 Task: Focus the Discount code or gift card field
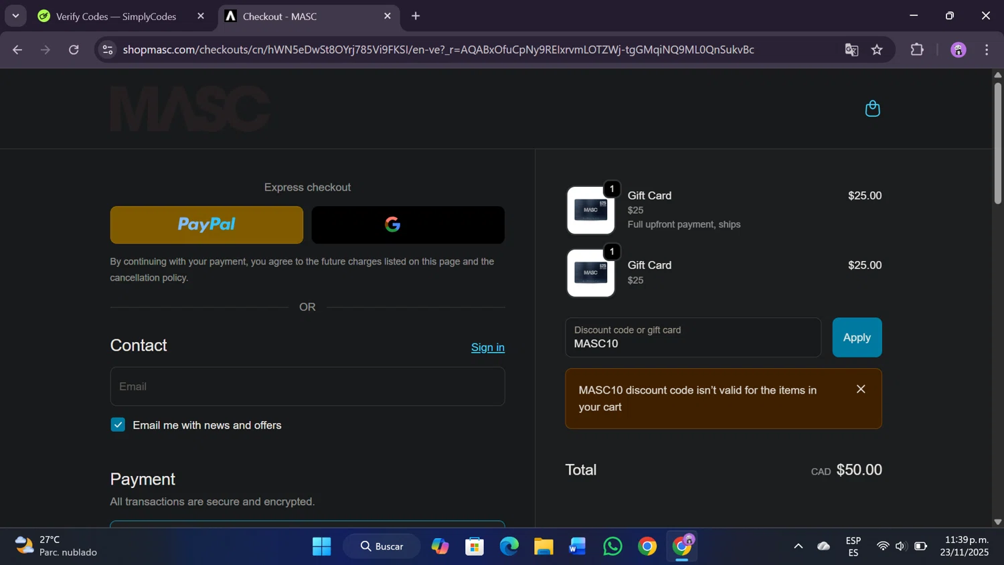[693, 337]
